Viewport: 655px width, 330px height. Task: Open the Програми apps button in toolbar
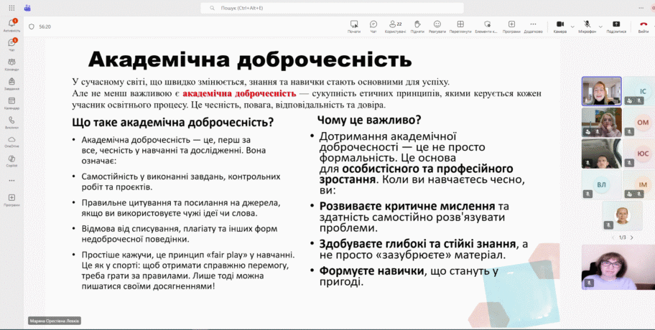[x=511, y=26]
